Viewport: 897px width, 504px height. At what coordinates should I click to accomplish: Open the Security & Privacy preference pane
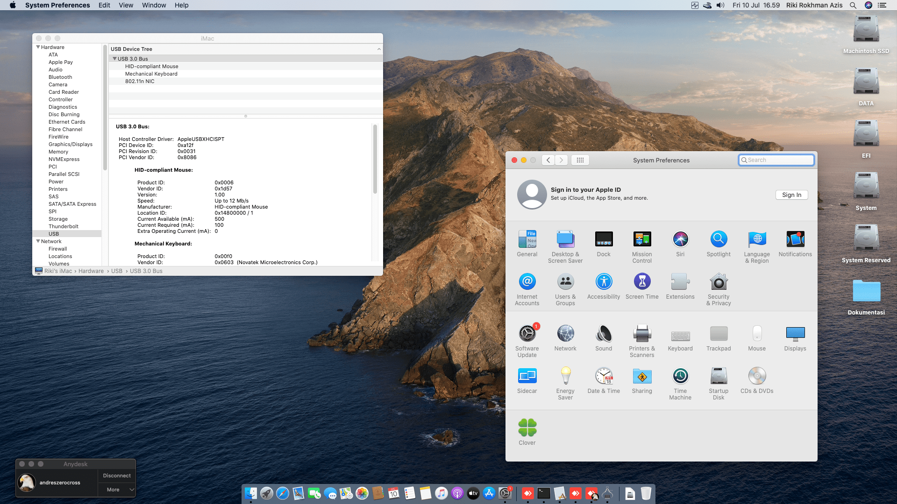(x=719, y=282)
